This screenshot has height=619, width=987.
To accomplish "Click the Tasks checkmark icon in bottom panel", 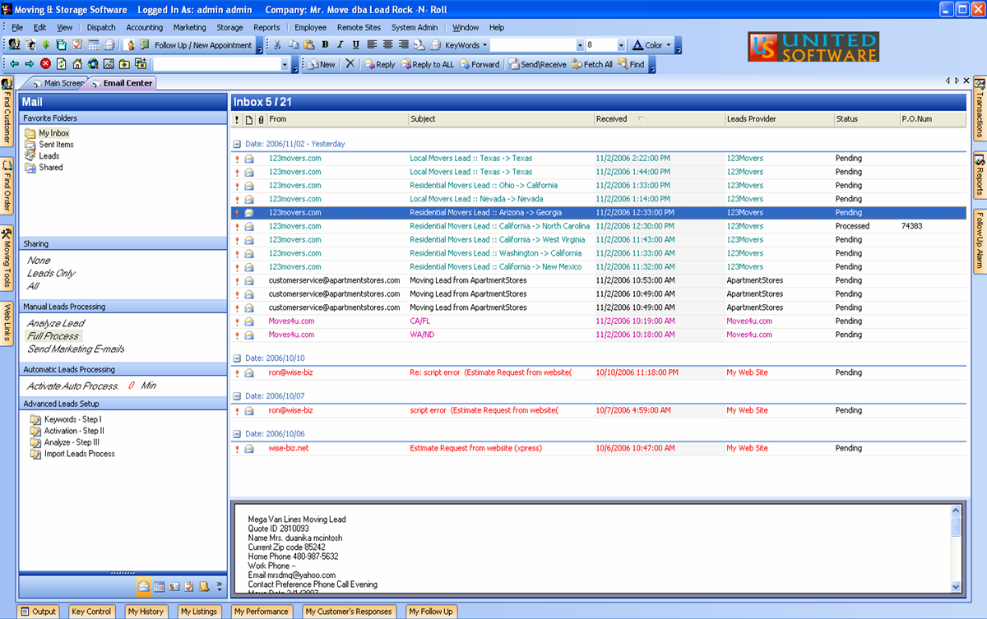I will click(x=188, y=586).
